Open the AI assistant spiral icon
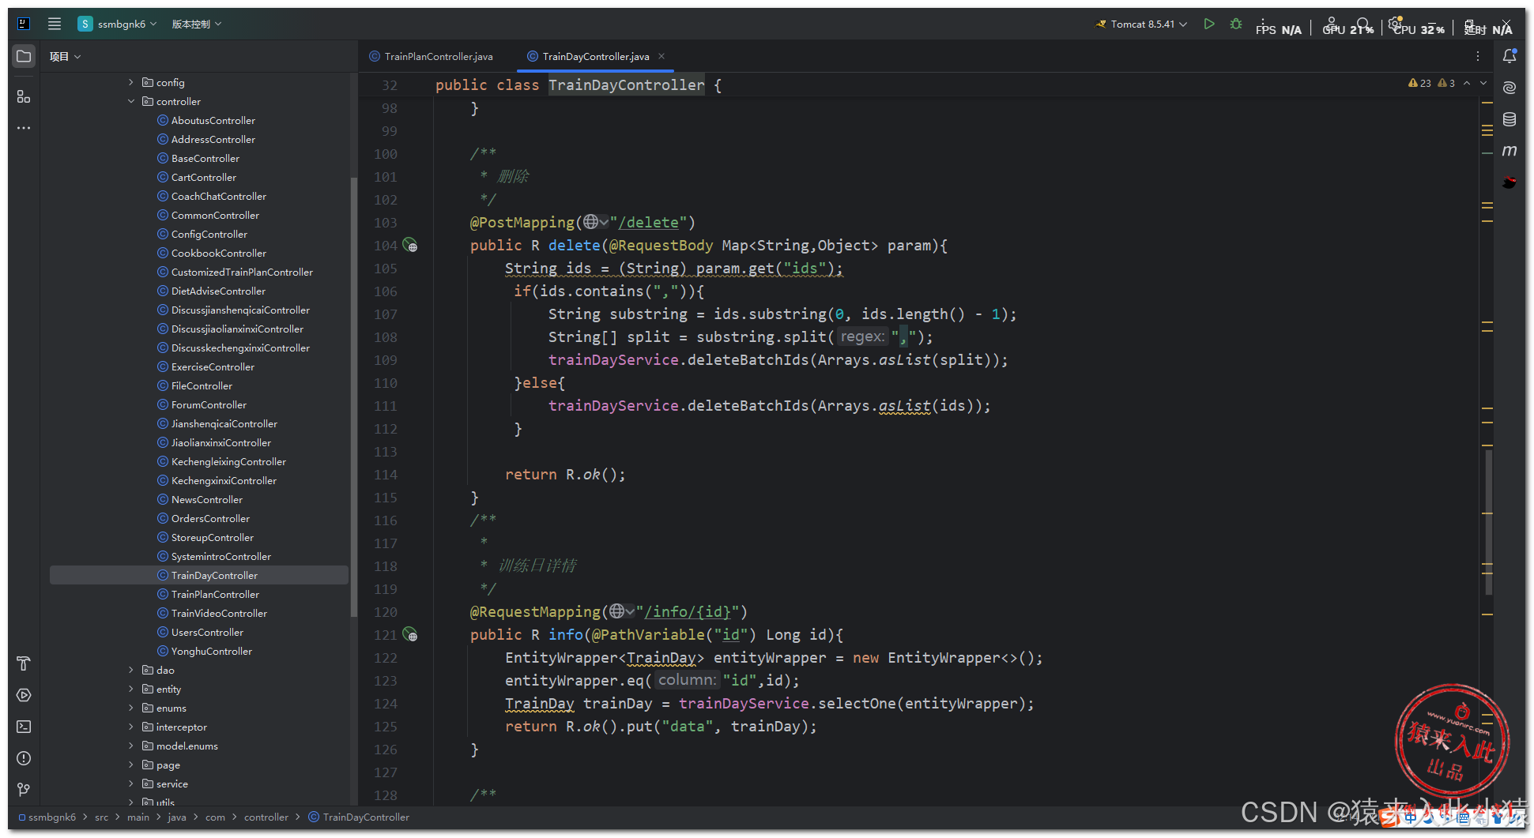The image size is (1534, 838). point(1510,88)
